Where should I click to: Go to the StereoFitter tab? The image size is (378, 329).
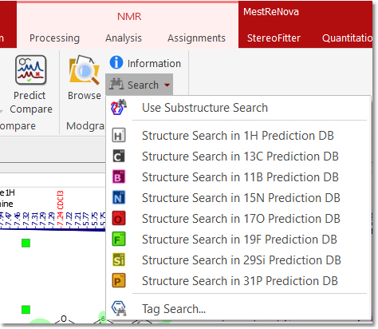(x=274, y=38)
